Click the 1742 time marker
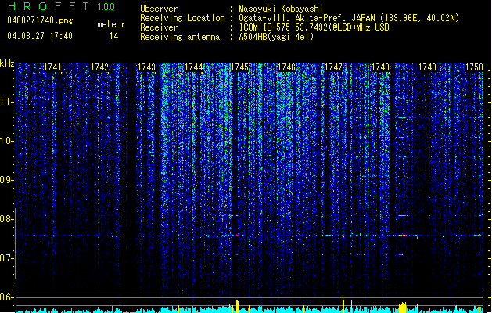The image size is (492, 313). 99,67
